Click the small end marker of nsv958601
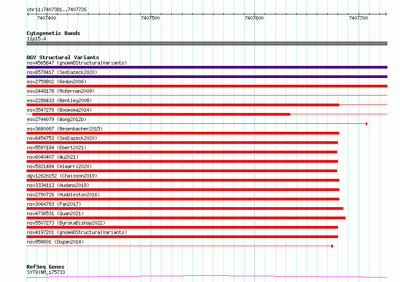Screen dimensions: 400x282 point(332,246)
